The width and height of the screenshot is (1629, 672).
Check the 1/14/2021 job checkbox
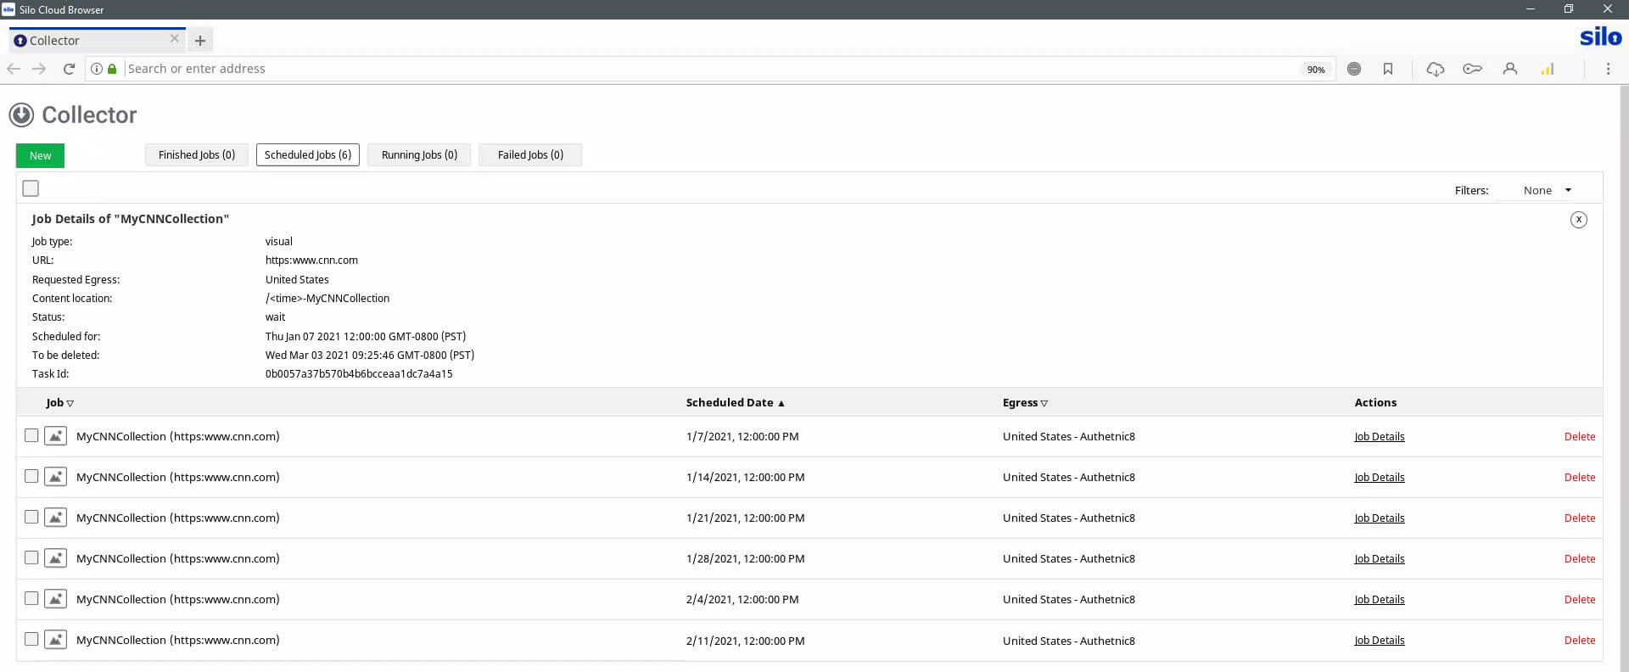[31, 476]
